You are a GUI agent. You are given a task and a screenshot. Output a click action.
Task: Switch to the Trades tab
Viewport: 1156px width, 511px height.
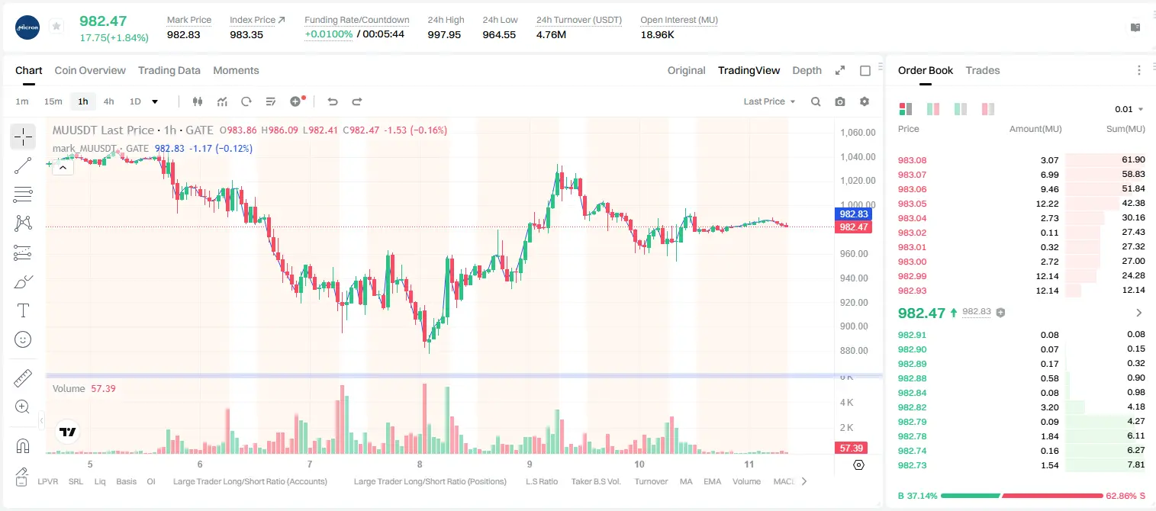982,70
